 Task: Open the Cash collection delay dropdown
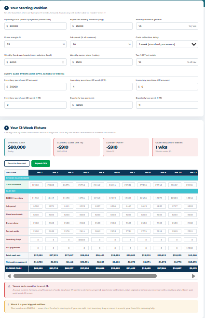[x=167, y=44]
